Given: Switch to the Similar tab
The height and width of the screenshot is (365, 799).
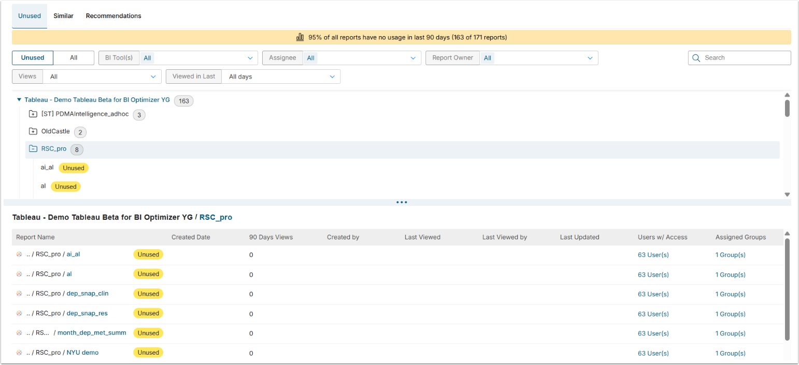Looking at the screenshot, I should [63, 16].
